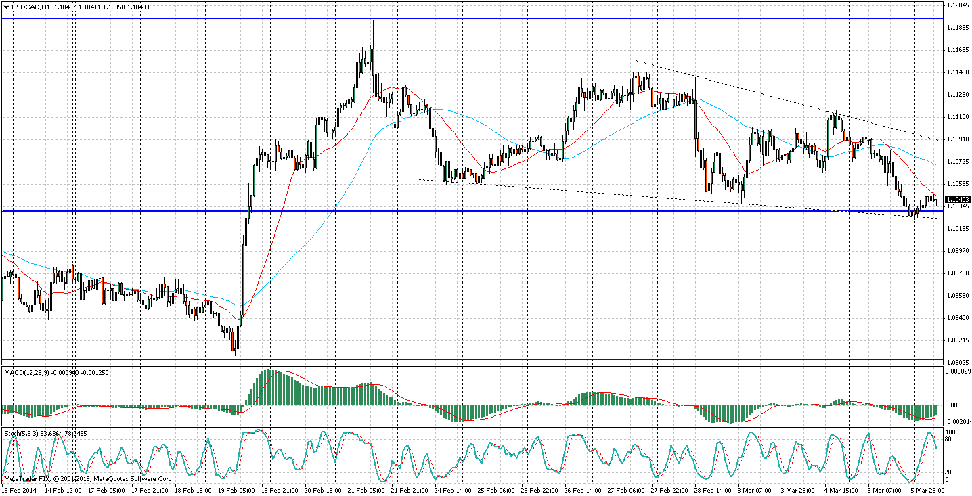This screenshot has height=496, width=972.
Task: Click the 13 Feb 2014 date label
Action: (x=20, y=489)
